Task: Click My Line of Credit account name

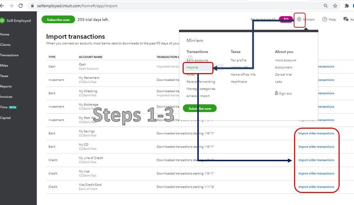Action: point(91,158)
